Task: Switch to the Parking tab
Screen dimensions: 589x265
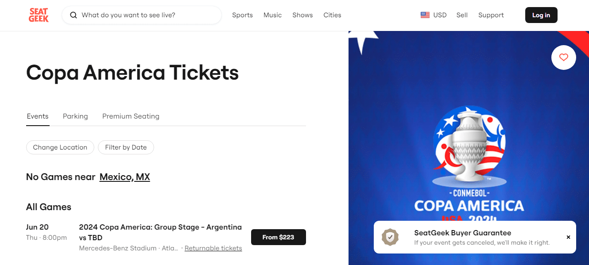Action: [75, 116]
